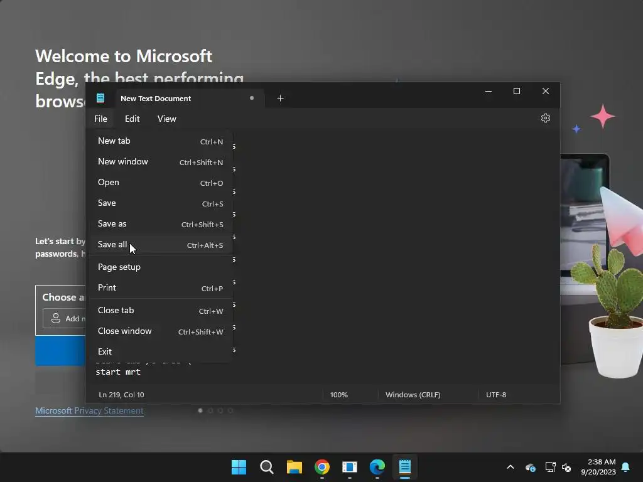Click the OneDrive cloud tray icon
The height and width of the screenshot is (482, 643).
pos(530,467)
